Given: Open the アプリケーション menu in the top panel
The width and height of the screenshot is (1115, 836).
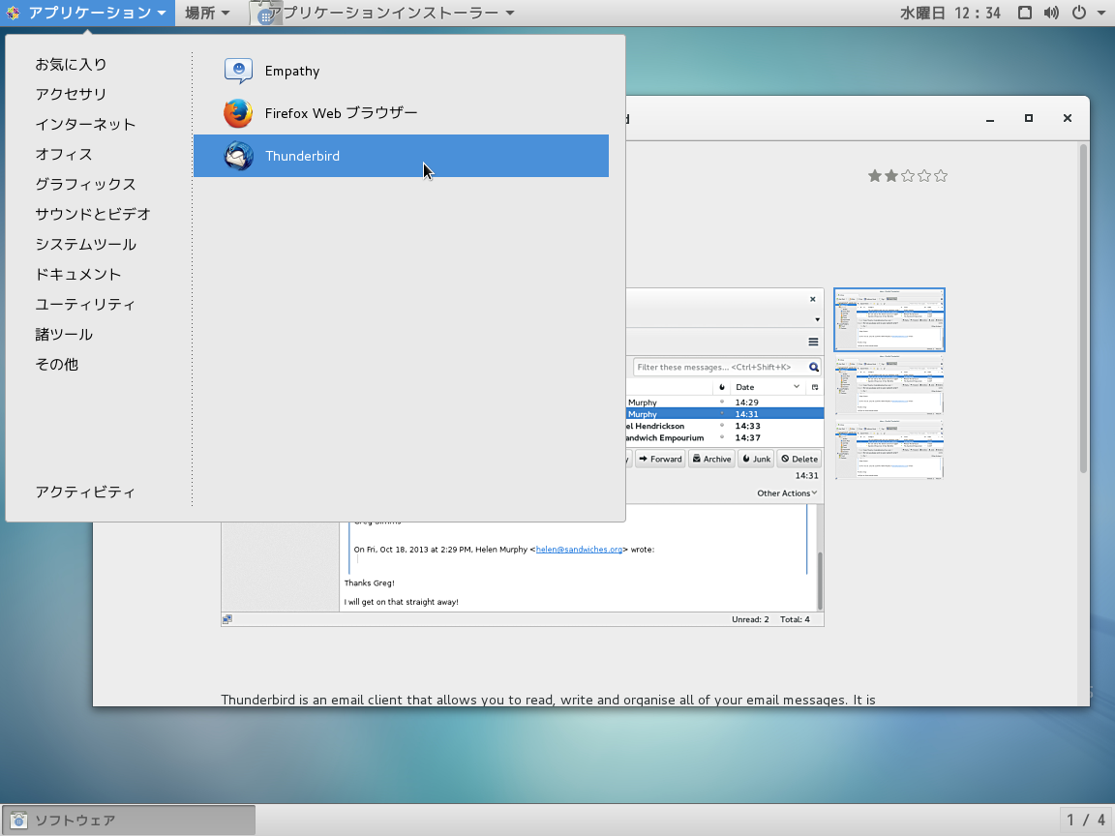Looking at the screenshot, I should (87, 13).
